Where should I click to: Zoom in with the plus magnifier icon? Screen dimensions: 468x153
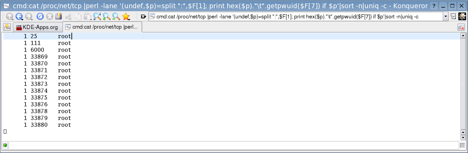(107, 16)
